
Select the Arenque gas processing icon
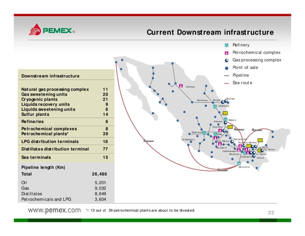226,123
